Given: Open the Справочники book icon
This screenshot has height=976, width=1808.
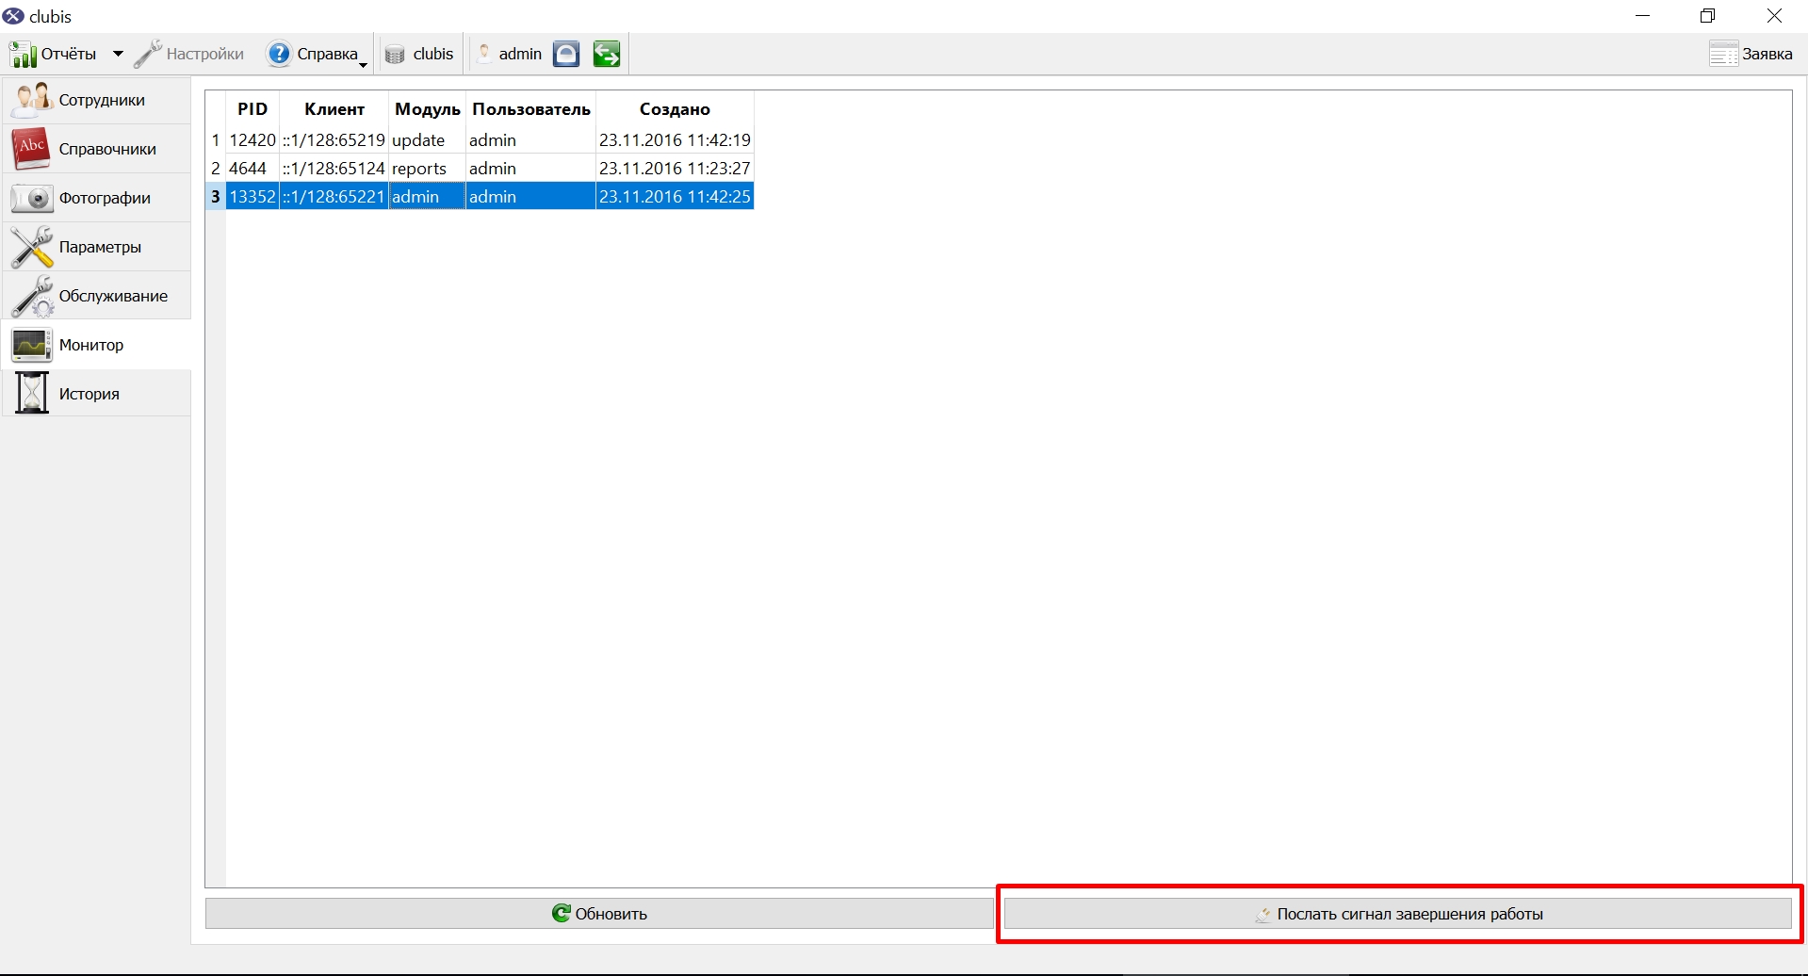Looking at the screenshot, I should (31, 149).
